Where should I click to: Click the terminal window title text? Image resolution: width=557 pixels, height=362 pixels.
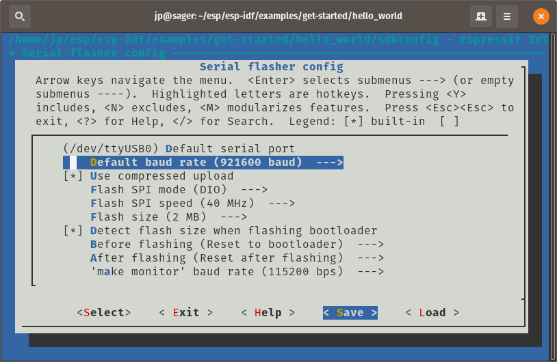278,16
